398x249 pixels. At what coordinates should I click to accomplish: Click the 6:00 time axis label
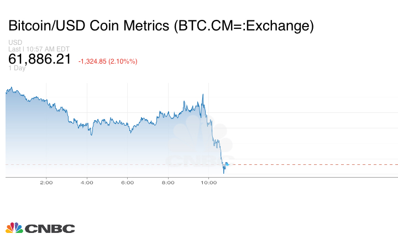pos(127,183)
